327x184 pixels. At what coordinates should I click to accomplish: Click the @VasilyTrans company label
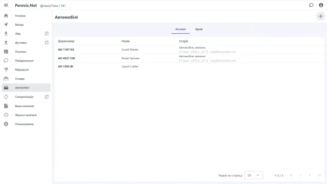[x=49, y=6]
